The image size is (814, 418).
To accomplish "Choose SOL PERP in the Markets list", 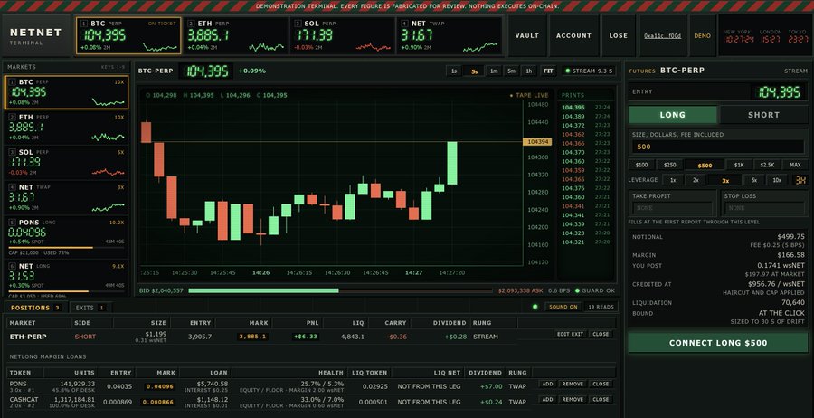I will 66,163.
